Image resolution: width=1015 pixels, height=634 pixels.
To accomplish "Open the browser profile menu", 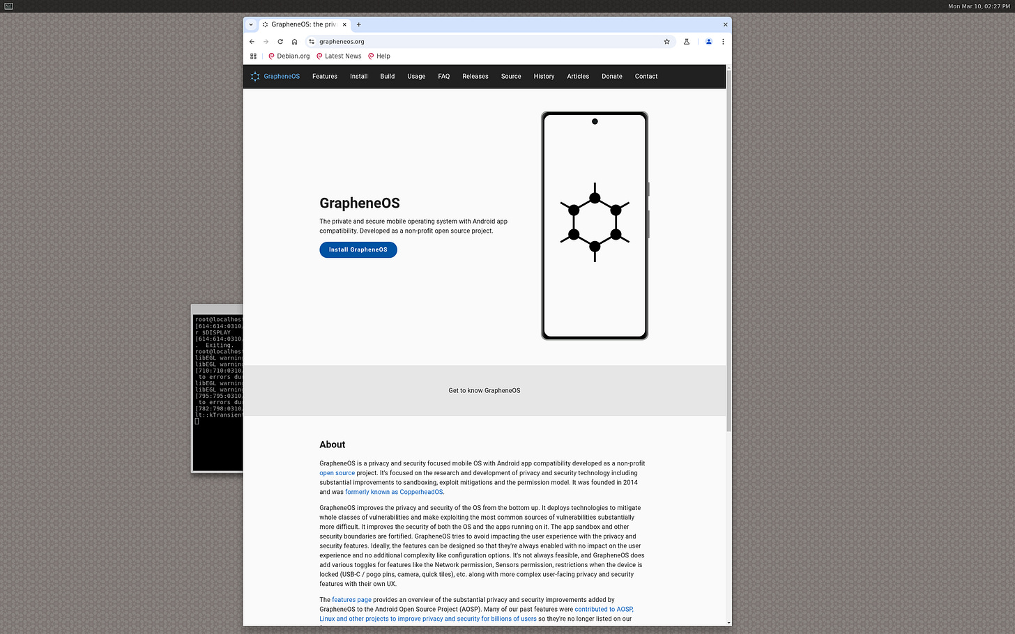I will pos(708,42).
